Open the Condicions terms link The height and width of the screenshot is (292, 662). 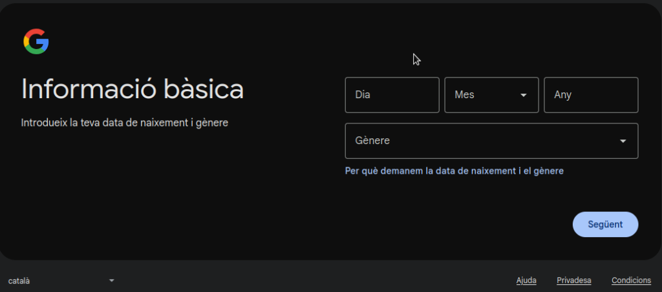(631, 280)
